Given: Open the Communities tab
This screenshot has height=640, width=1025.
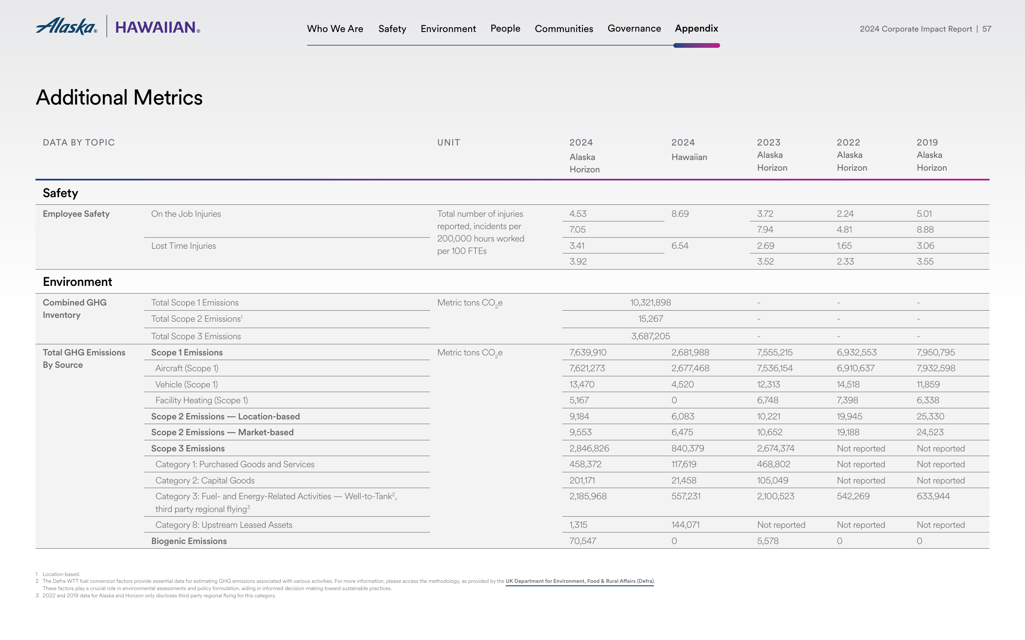Looking at the screenshot, I should [564, 29].
